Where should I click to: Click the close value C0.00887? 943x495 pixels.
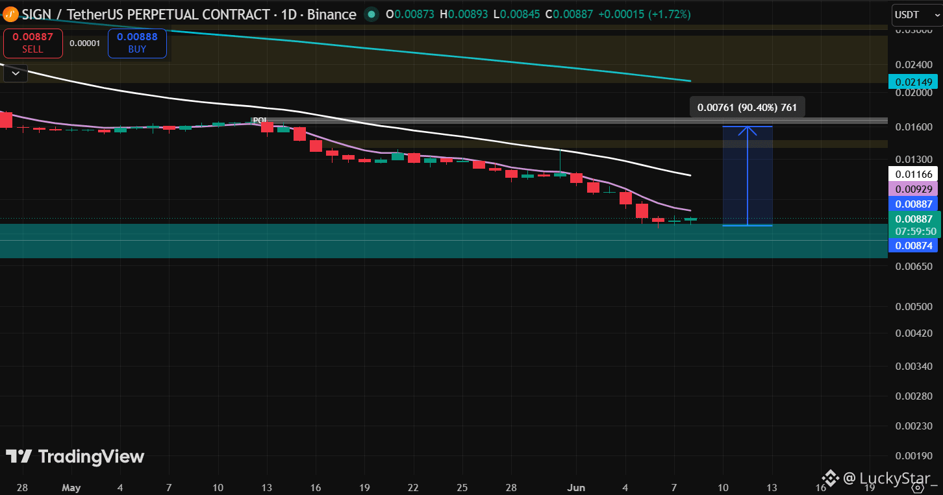570,14
